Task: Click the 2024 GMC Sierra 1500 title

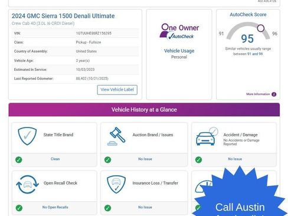Action: click(63, 16)
